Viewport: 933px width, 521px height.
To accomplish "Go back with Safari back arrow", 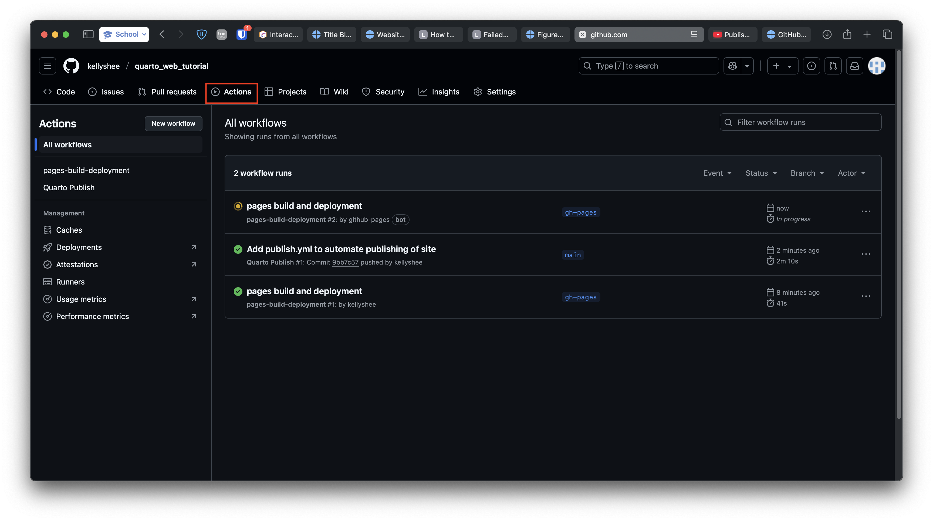I will click(x=162, y=34).
